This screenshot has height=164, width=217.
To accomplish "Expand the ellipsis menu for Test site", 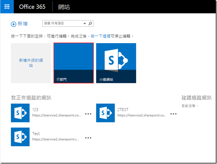I will tap(88, 138).
